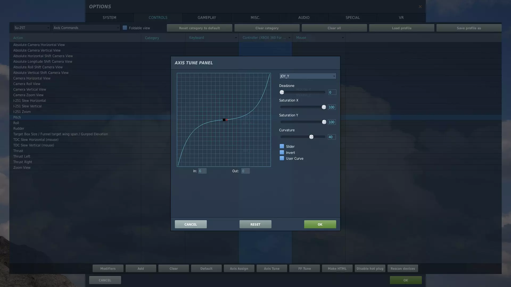Click the Curvature value input field
The image size is (511, 287).
[332, 137]
